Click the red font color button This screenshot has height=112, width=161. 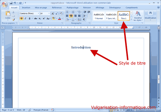59,18
